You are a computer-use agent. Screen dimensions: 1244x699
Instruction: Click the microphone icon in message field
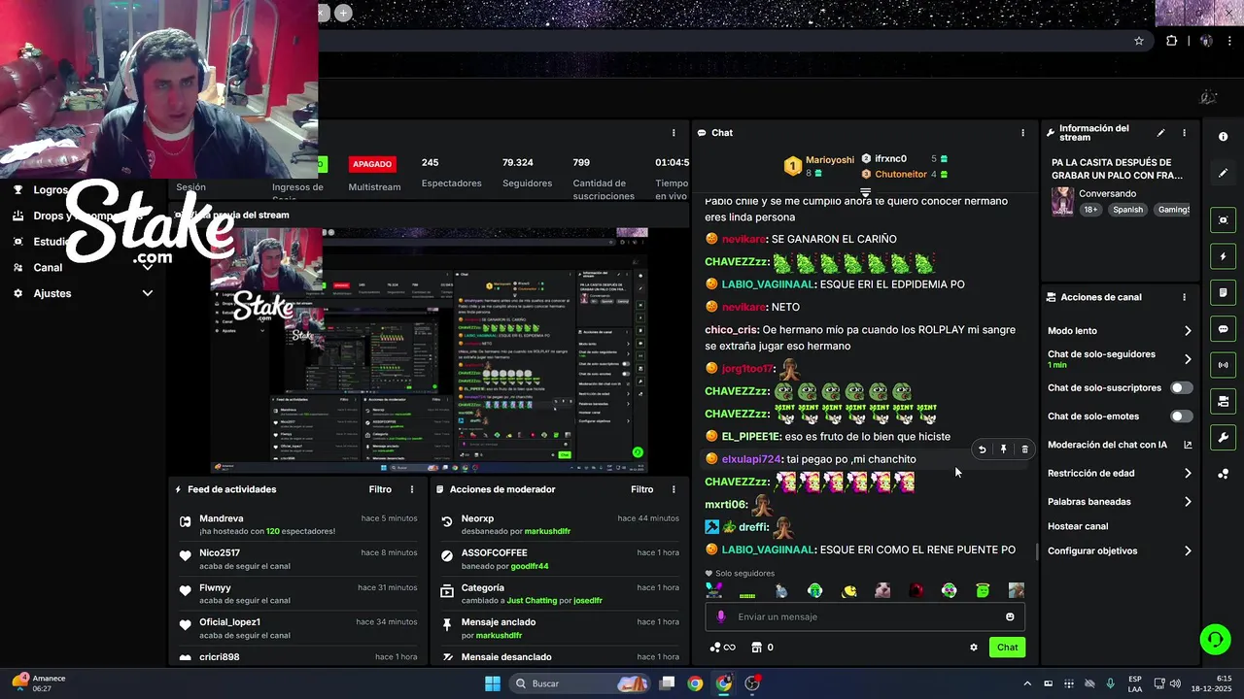(720, 616)
